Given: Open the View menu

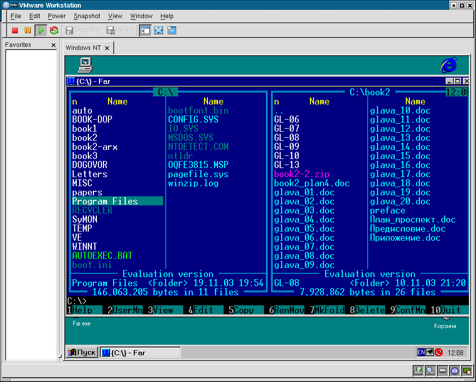Looking at the screenshot, I should 116,16.
